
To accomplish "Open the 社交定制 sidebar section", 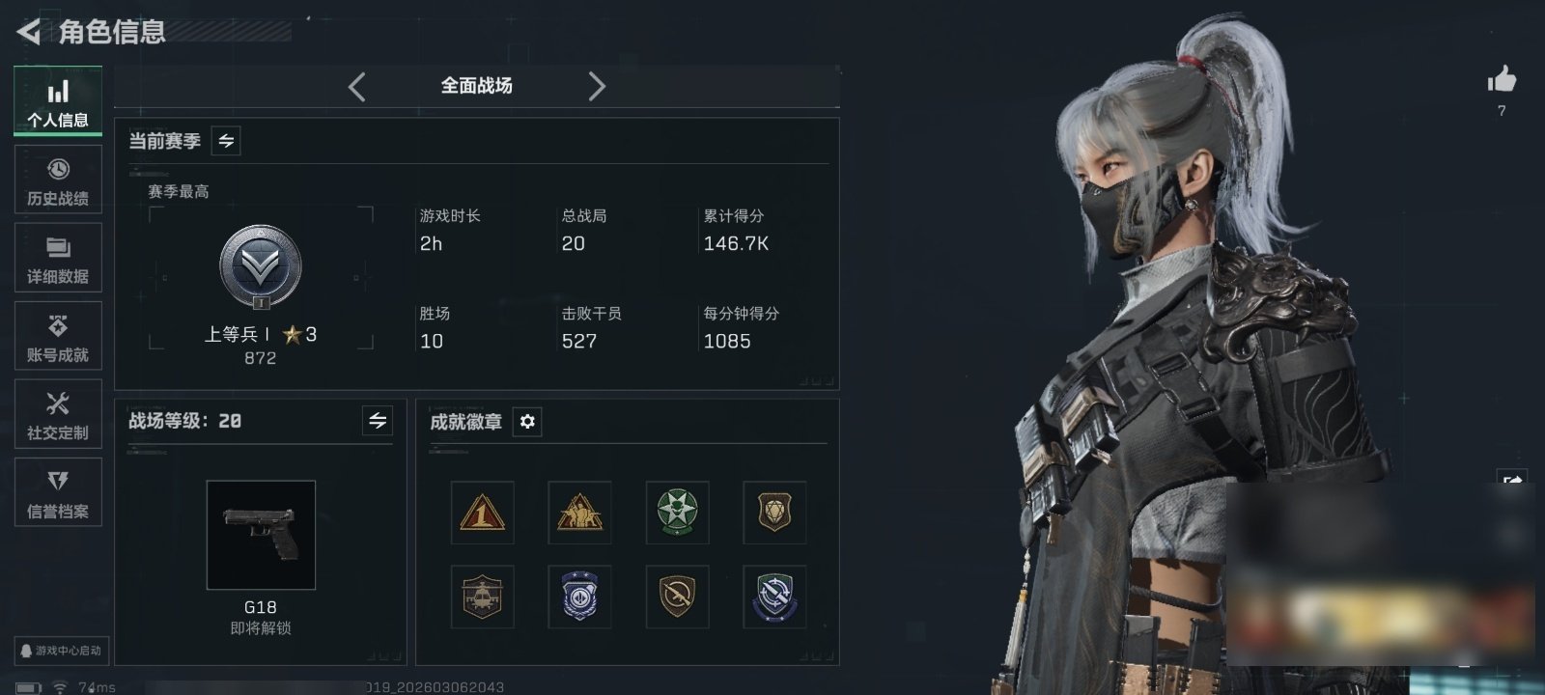I will point(58,414).
